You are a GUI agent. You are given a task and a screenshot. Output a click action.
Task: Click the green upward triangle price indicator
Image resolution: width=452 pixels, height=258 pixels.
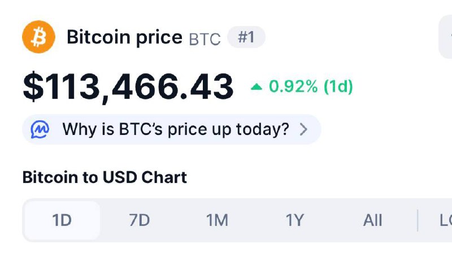[x=257, y=87]
